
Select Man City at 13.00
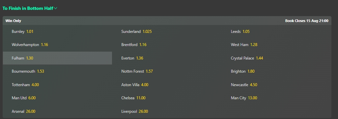point(277,98)
